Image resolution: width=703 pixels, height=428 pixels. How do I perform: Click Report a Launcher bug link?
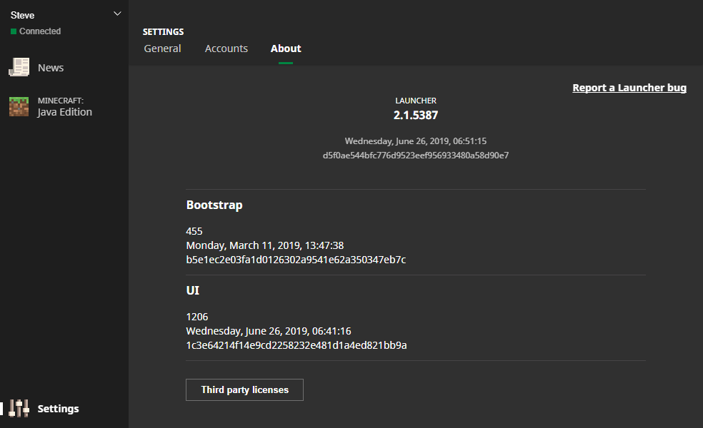[629, 87]
